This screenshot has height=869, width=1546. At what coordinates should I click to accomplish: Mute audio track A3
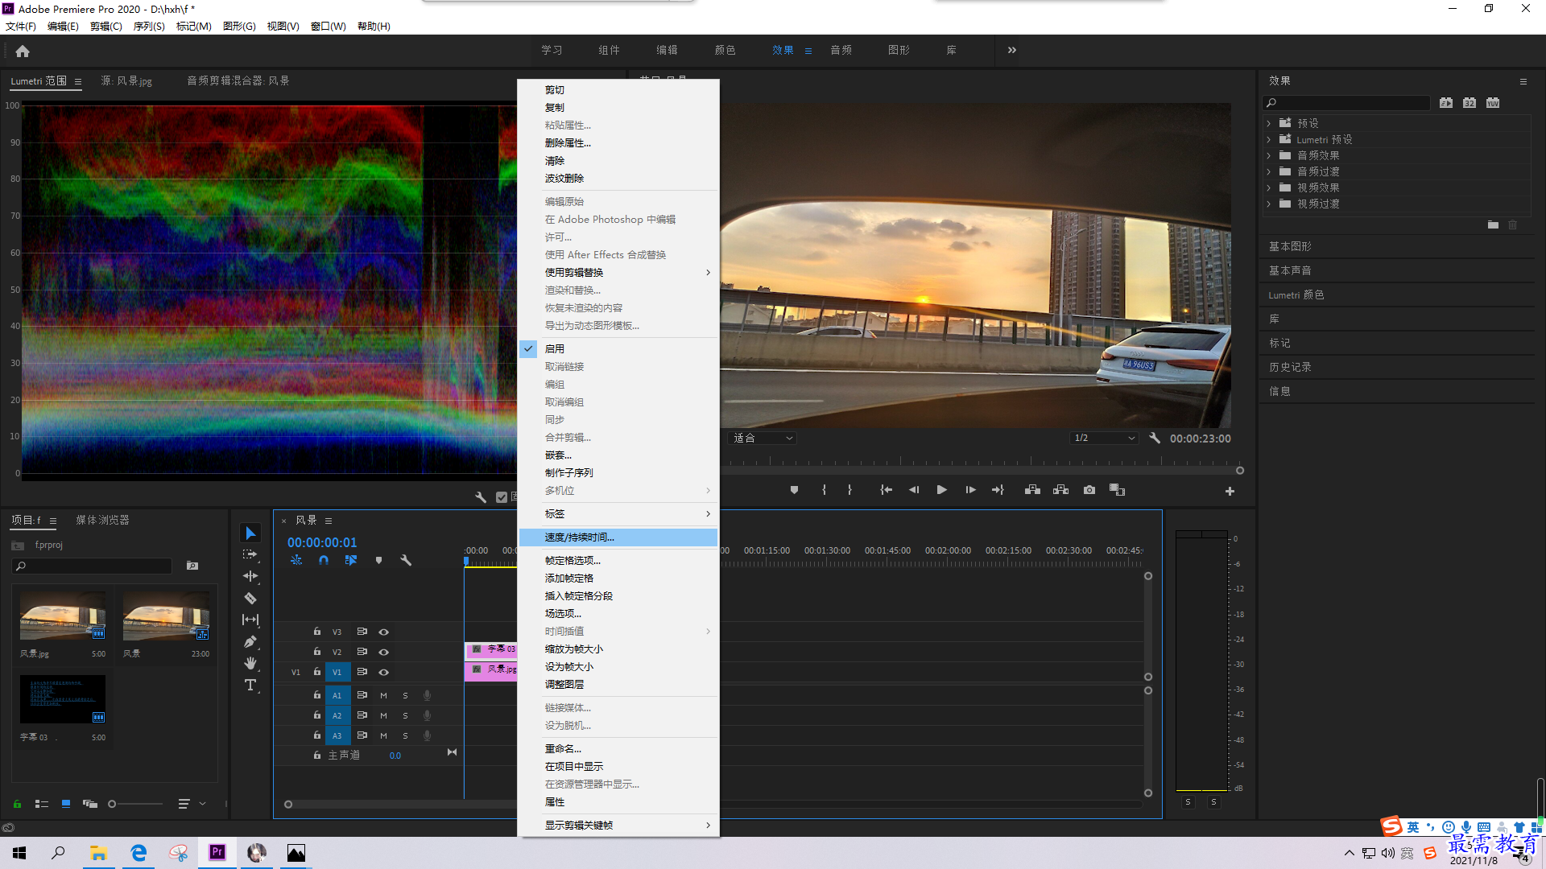click(383, 735)
